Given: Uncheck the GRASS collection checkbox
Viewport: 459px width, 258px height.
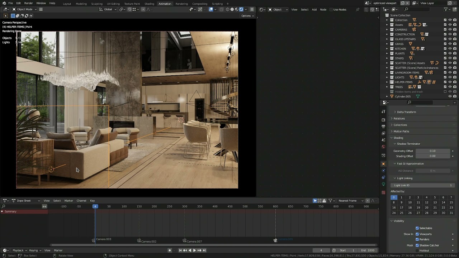Looking at the screenshot, I should pos(445,44).
